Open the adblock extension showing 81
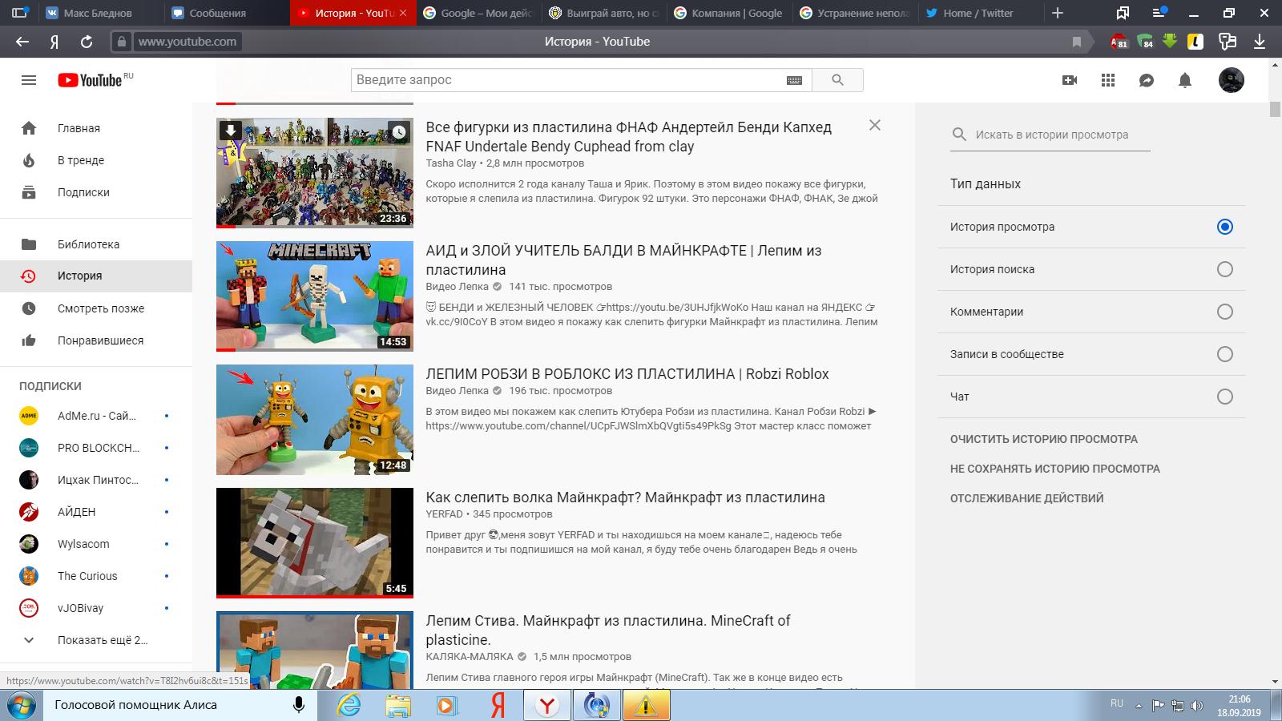1282x721 pixels. 1119,42
